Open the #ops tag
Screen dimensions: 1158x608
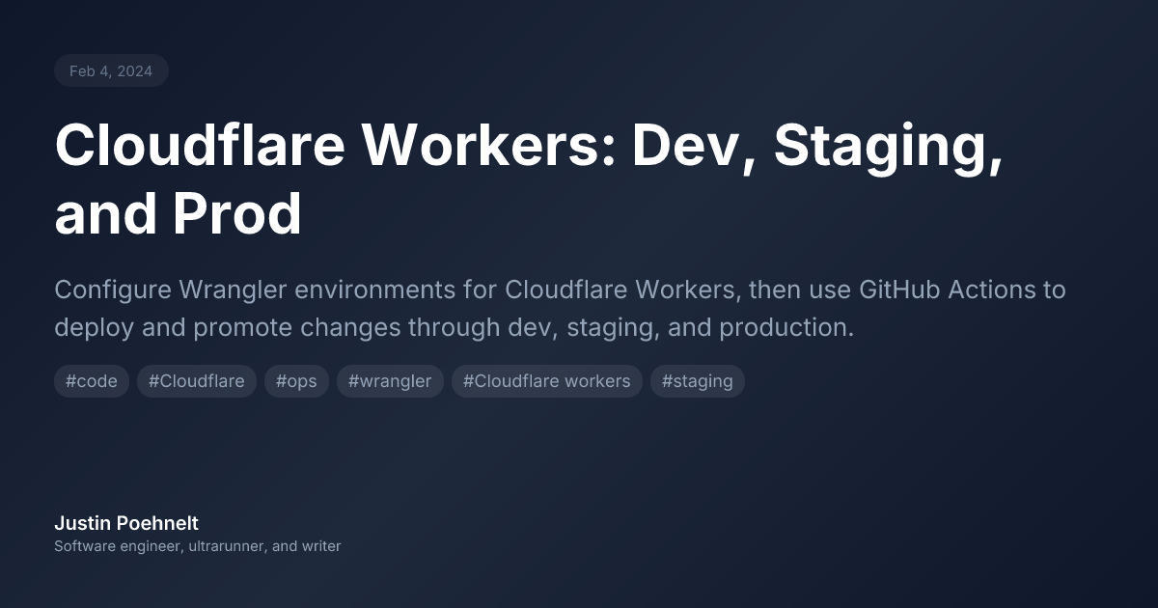[296, 381]
